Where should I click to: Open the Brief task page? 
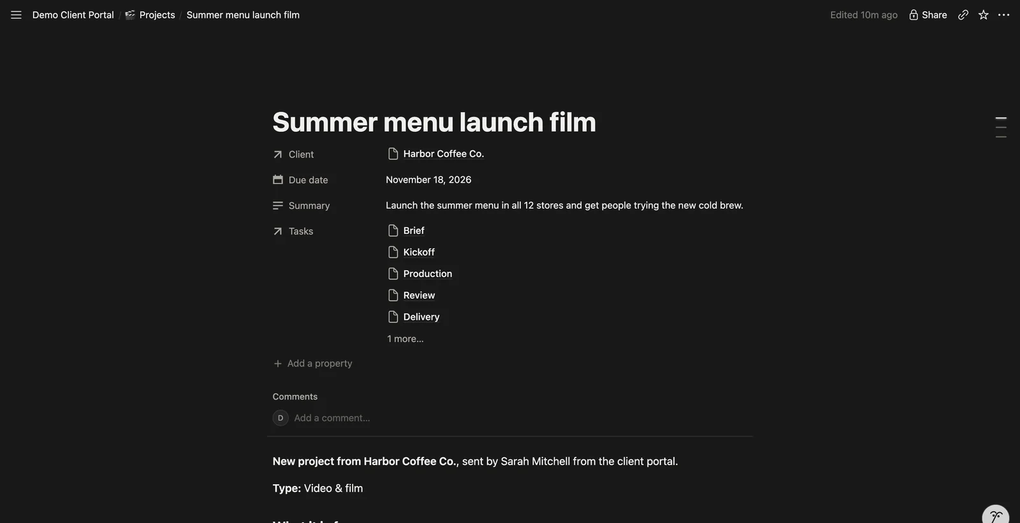(x=406, y=231)
